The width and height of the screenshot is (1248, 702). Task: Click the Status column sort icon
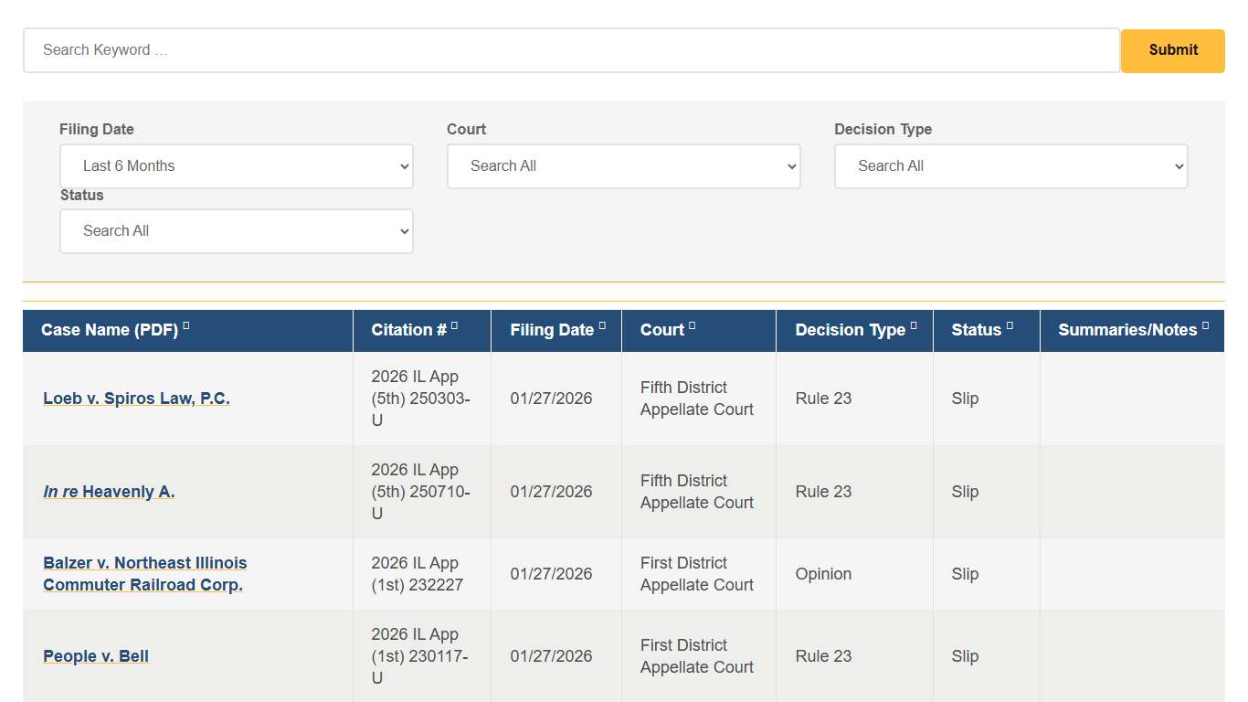[x=1010, y=325]
